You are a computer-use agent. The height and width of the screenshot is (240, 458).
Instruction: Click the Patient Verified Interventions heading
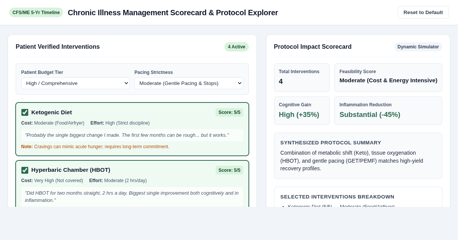click(x=58, y=47)
